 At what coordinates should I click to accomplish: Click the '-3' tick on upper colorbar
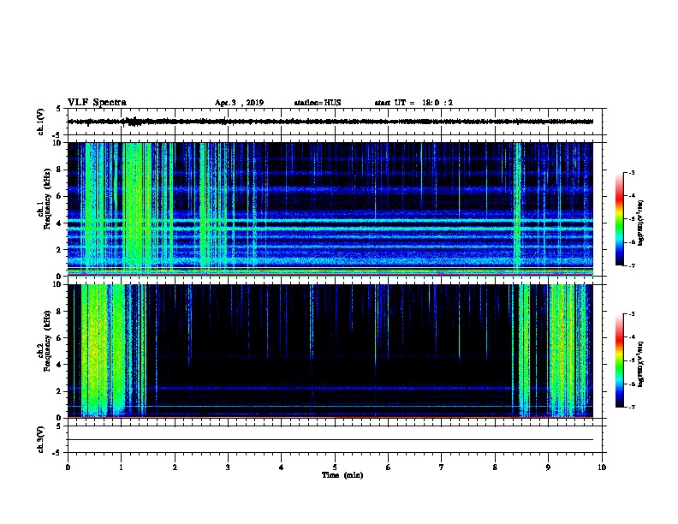[632, 172]
